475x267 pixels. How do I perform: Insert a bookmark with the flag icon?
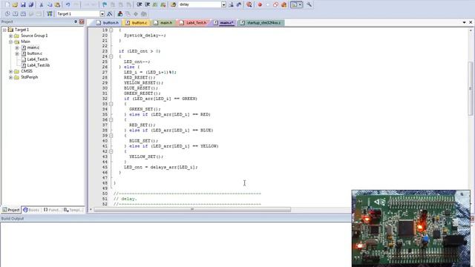point(105,4)
